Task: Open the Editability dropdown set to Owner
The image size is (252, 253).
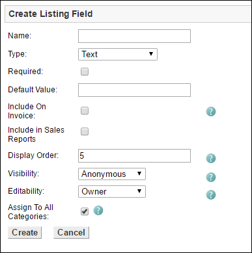Action: click(112, 191)
